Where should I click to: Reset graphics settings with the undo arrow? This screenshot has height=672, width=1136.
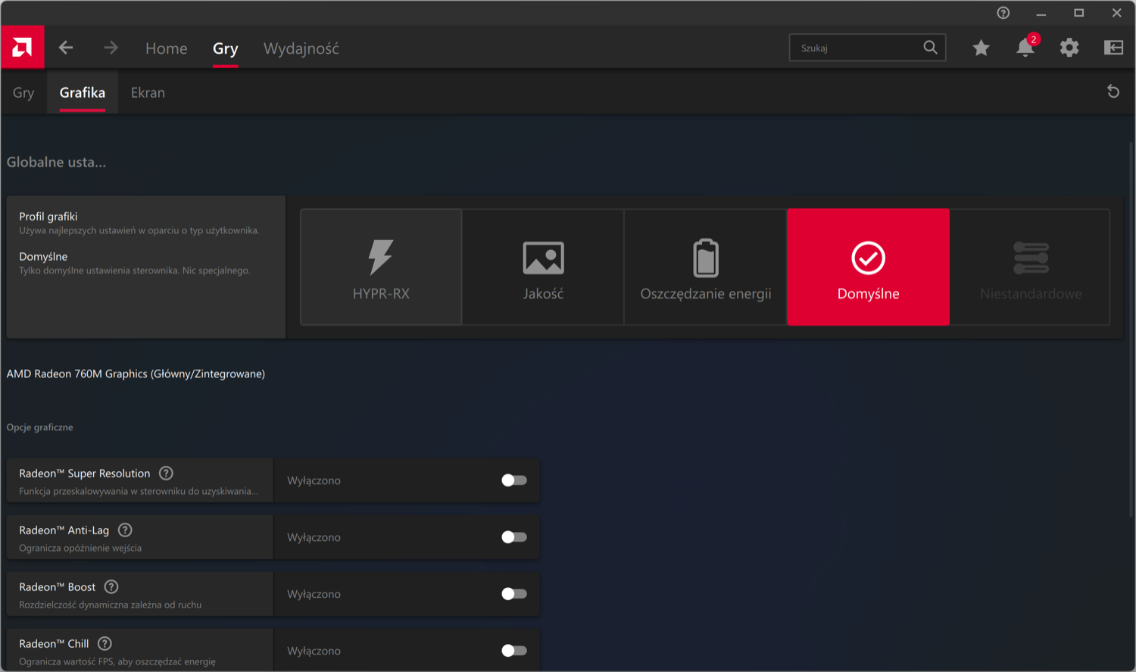coord(1113,92)
